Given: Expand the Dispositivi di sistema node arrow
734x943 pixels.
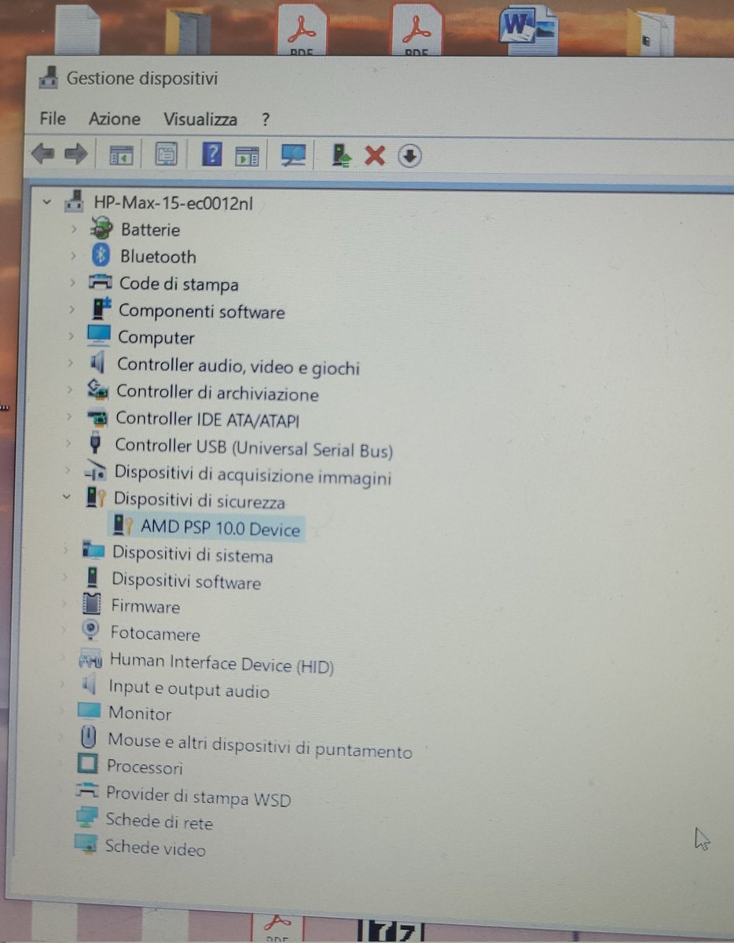Looking at the screenshot, I should point(67,551).
